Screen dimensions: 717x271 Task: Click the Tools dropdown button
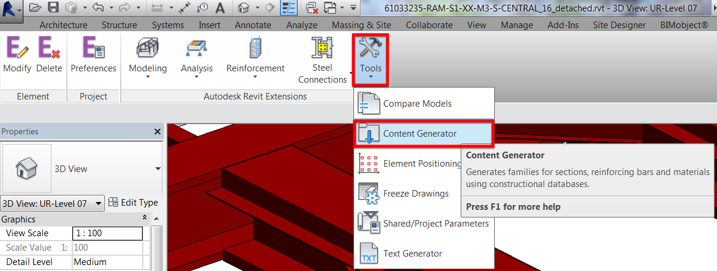(x=370, y=59)
